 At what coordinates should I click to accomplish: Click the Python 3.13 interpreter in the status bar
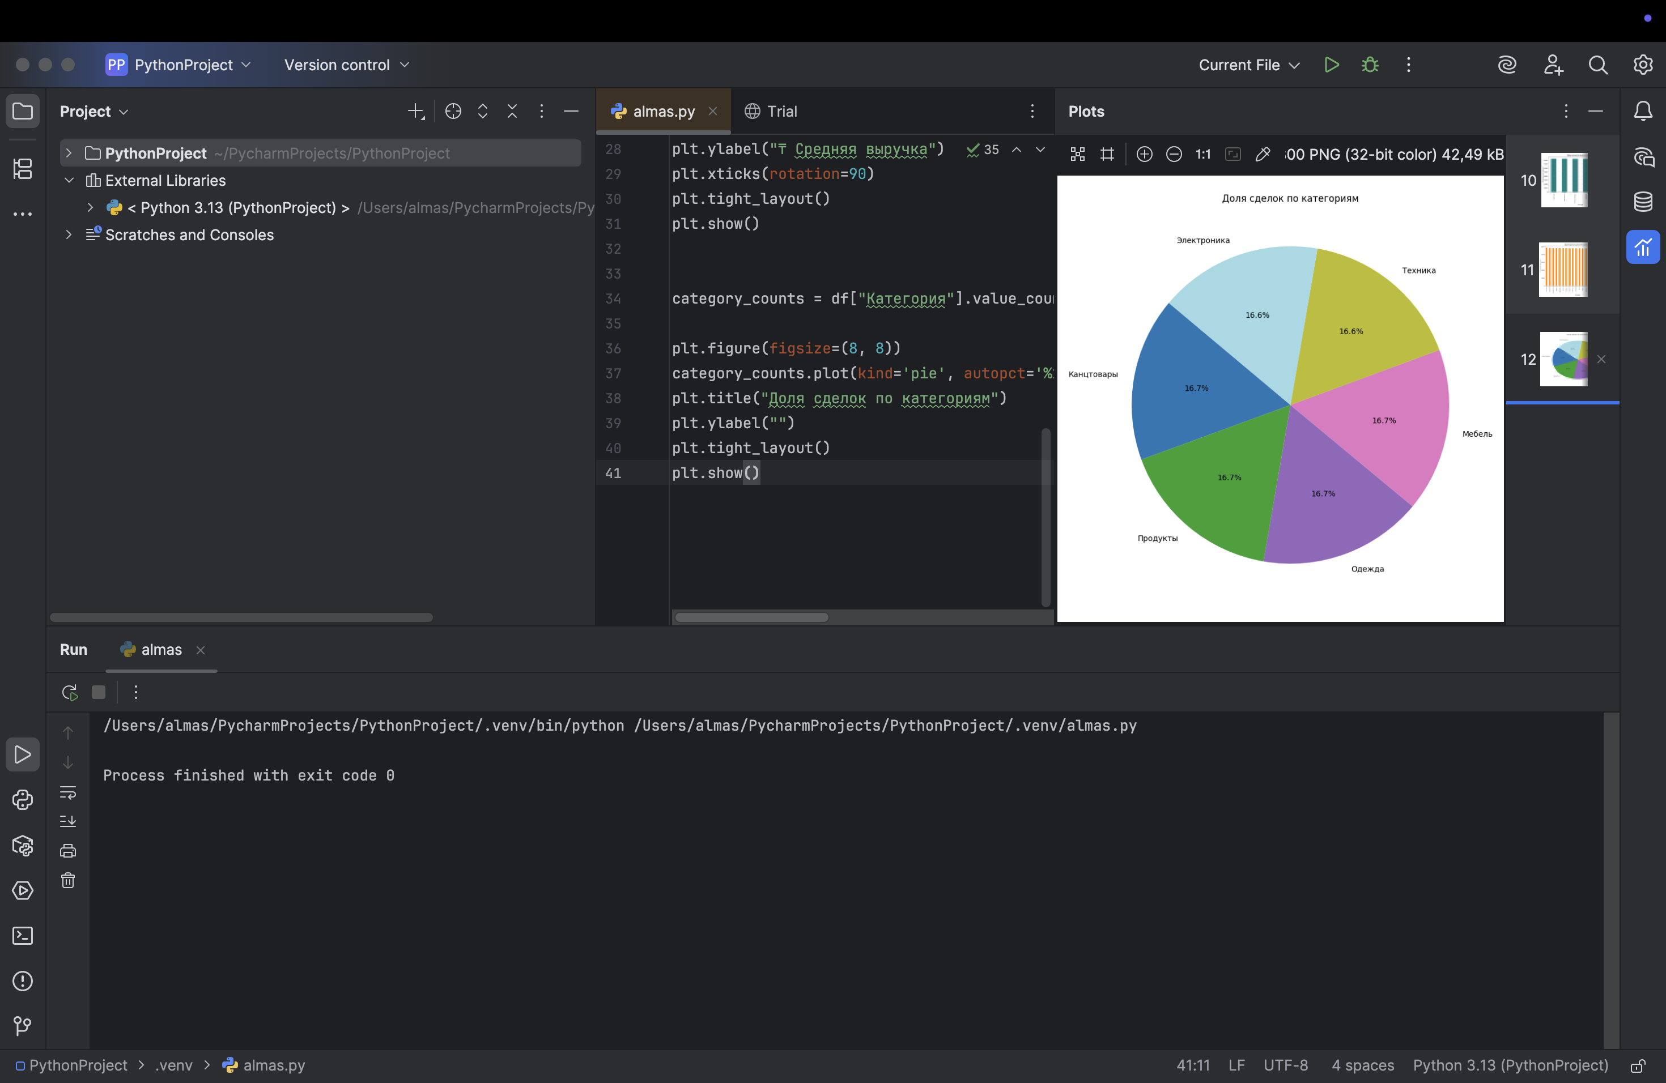1510,1065
